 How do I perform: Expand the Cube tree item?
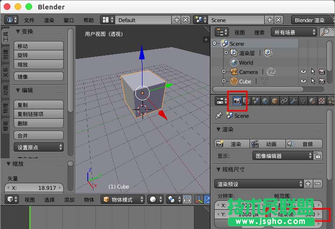tap(224, 81)
